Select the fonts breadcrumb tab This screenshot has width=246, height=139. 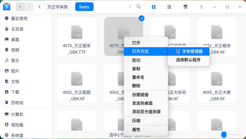pyautogui.click(x=84, y=7)
